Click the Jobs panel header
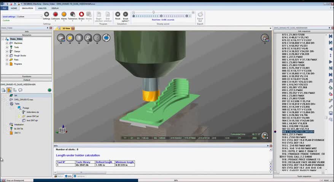This screenshot has height=182, width=334. coord(26,31)
